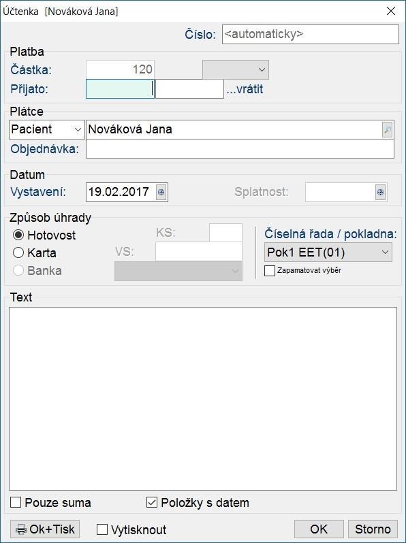
Task: Click the Číslo label
Action: pos(200,34)
